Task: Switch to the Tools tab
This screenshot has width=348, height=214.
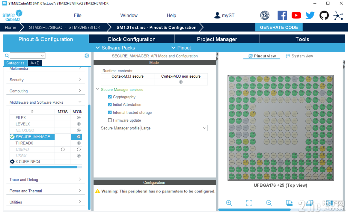Action: point(302,39)
